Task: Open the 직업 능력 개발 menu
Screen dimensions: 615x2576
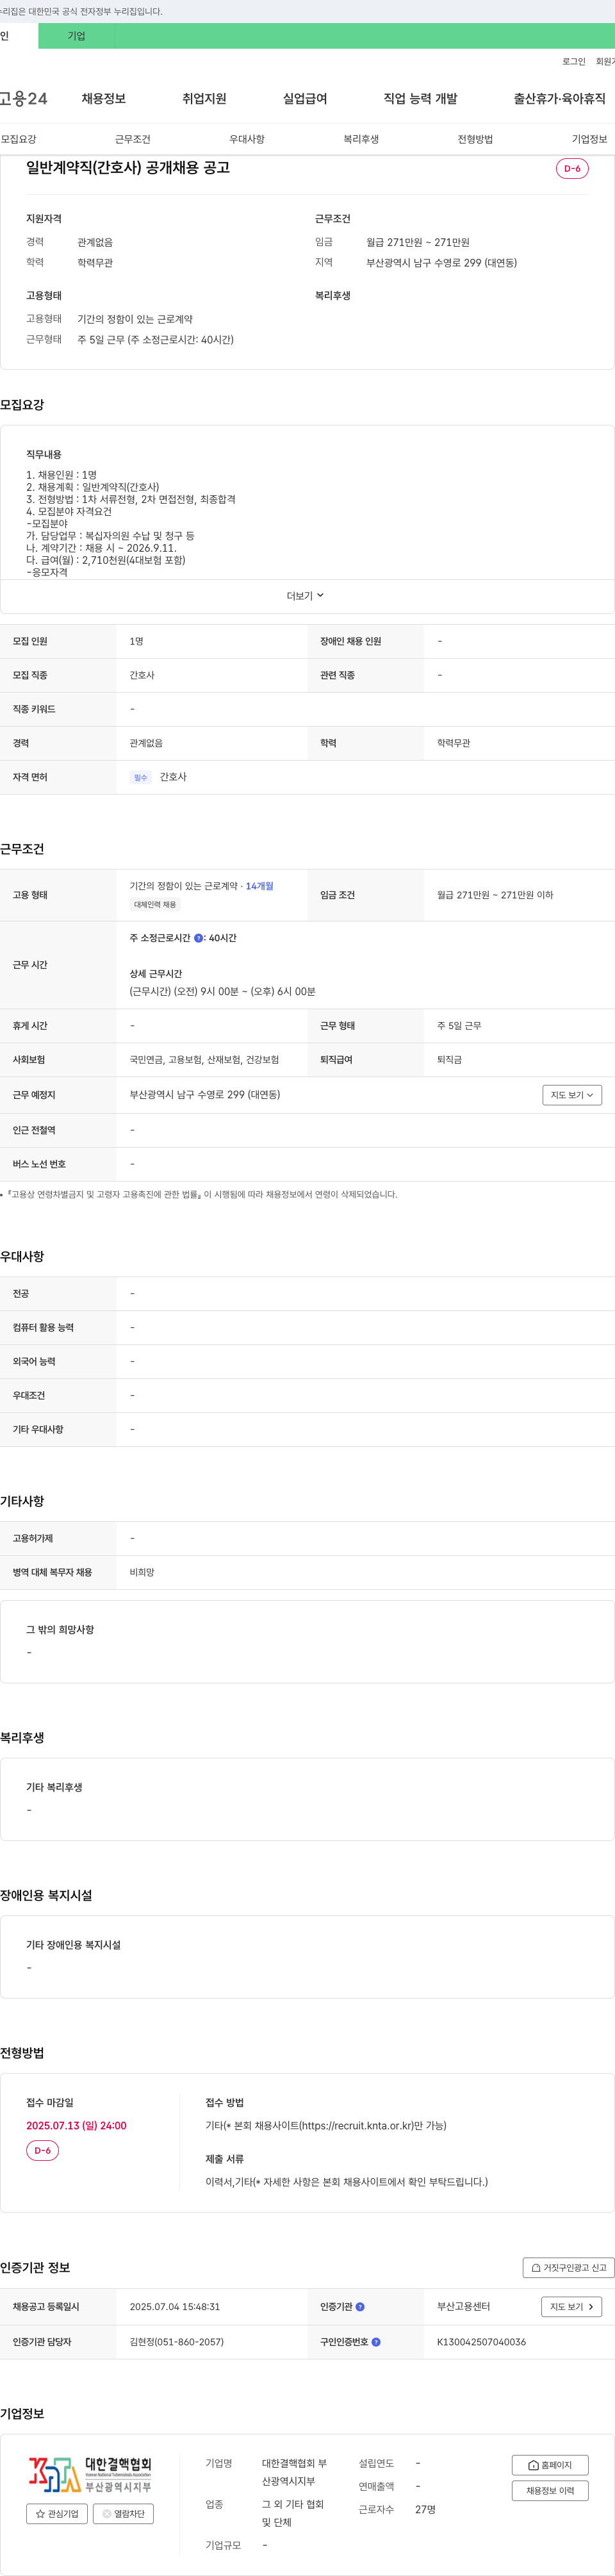Action: [x=420, y=99]
